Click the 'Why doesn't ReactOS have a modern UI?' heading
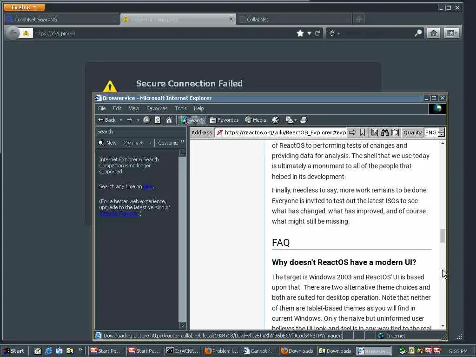The image size is (476, 357). point(344,262)
